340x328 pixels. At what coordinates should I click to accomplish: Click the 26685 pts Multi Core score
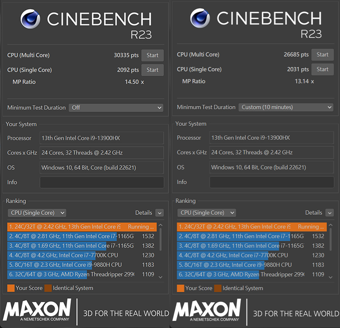[296, 55]
